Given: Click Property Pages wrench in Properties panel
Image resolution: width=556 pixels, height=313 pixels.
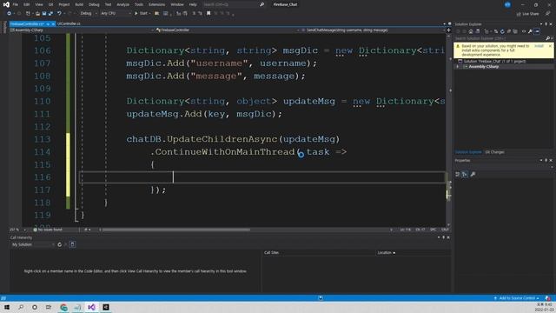Looking at the screenshot, I should (x=473, y=174).
